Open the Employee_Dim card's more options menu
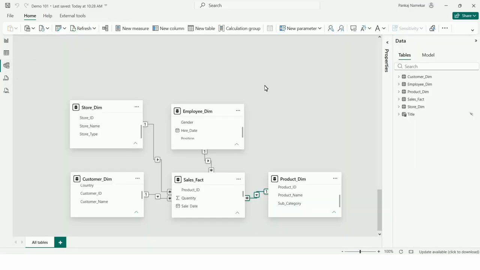Screen dimensions: 480x270 (238, 111)
